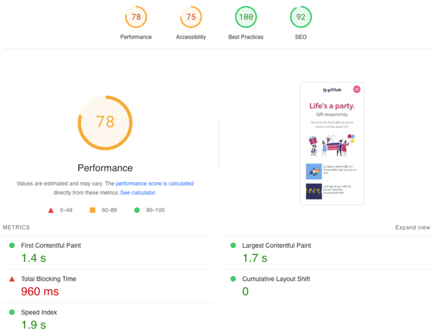Click the Performance gauge showing 78 at top

pos(136,17)
